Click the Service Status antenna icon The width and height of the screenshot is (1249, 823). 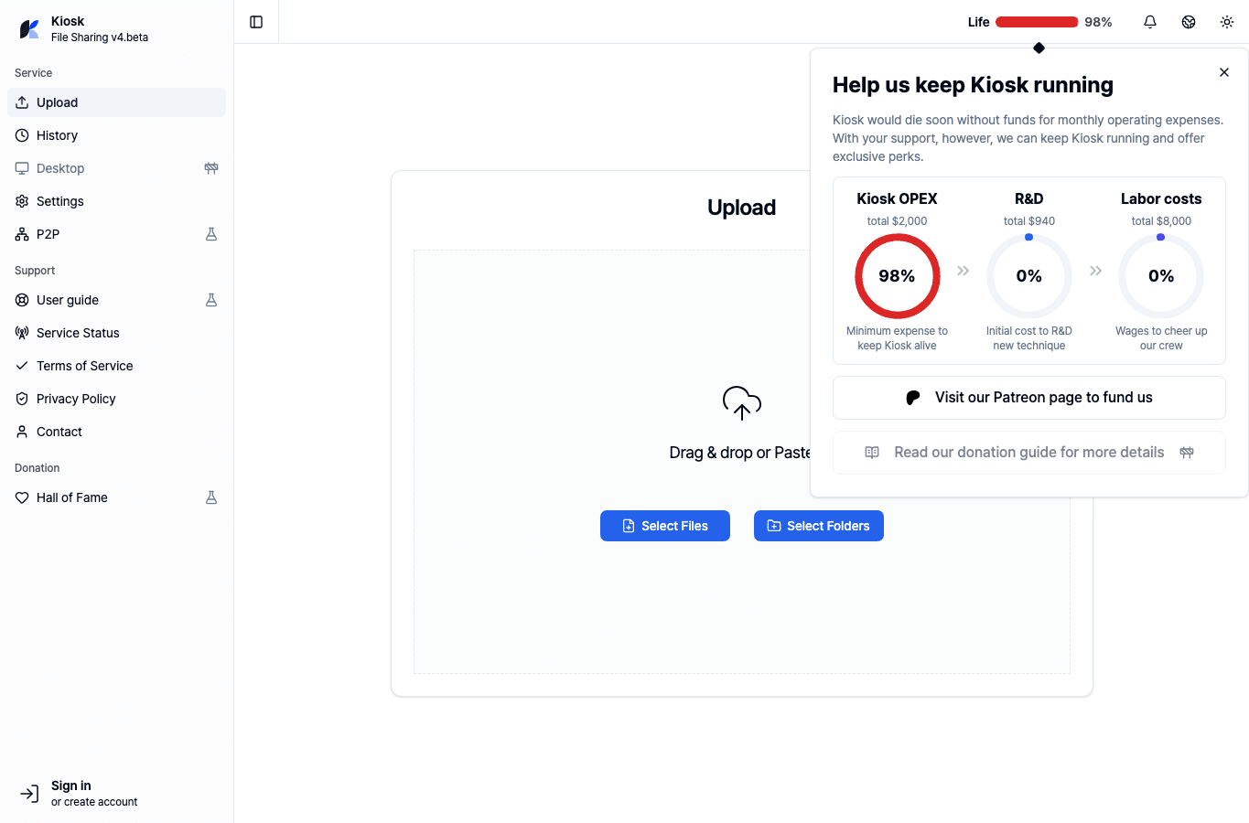(22, 333)
